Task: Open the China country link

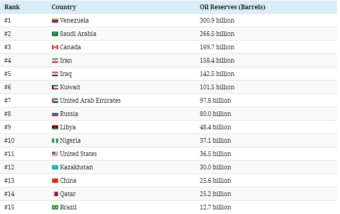Action: click(x=68, y=181)
